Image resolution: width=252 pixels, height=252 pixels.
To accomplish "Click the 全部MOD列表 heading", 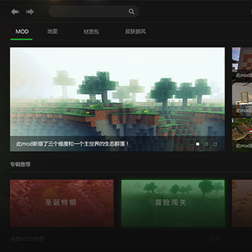I will [27, 239].
